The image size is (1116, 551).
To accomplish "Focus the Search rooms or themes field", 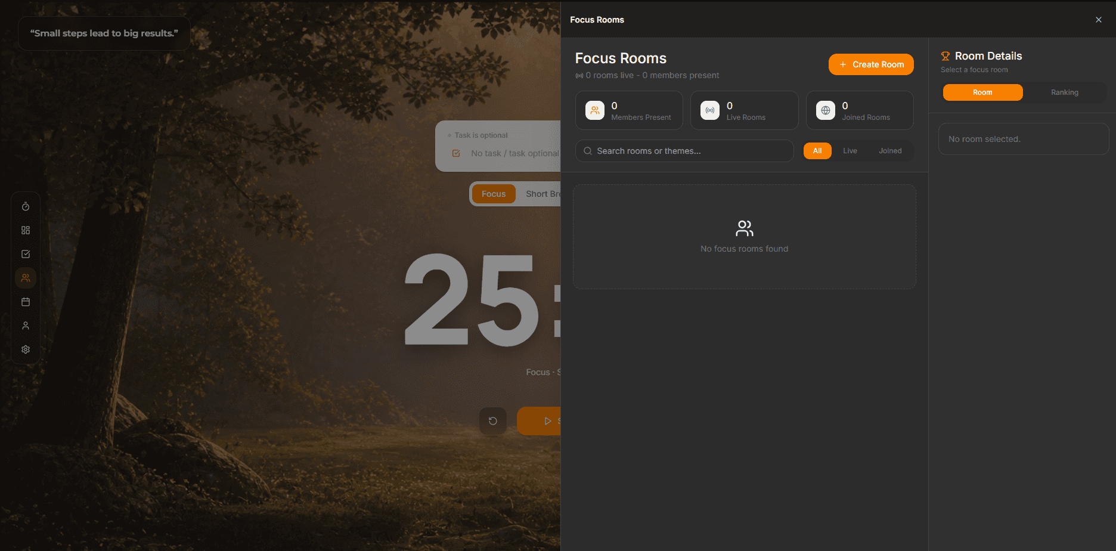I will (684, 151).
